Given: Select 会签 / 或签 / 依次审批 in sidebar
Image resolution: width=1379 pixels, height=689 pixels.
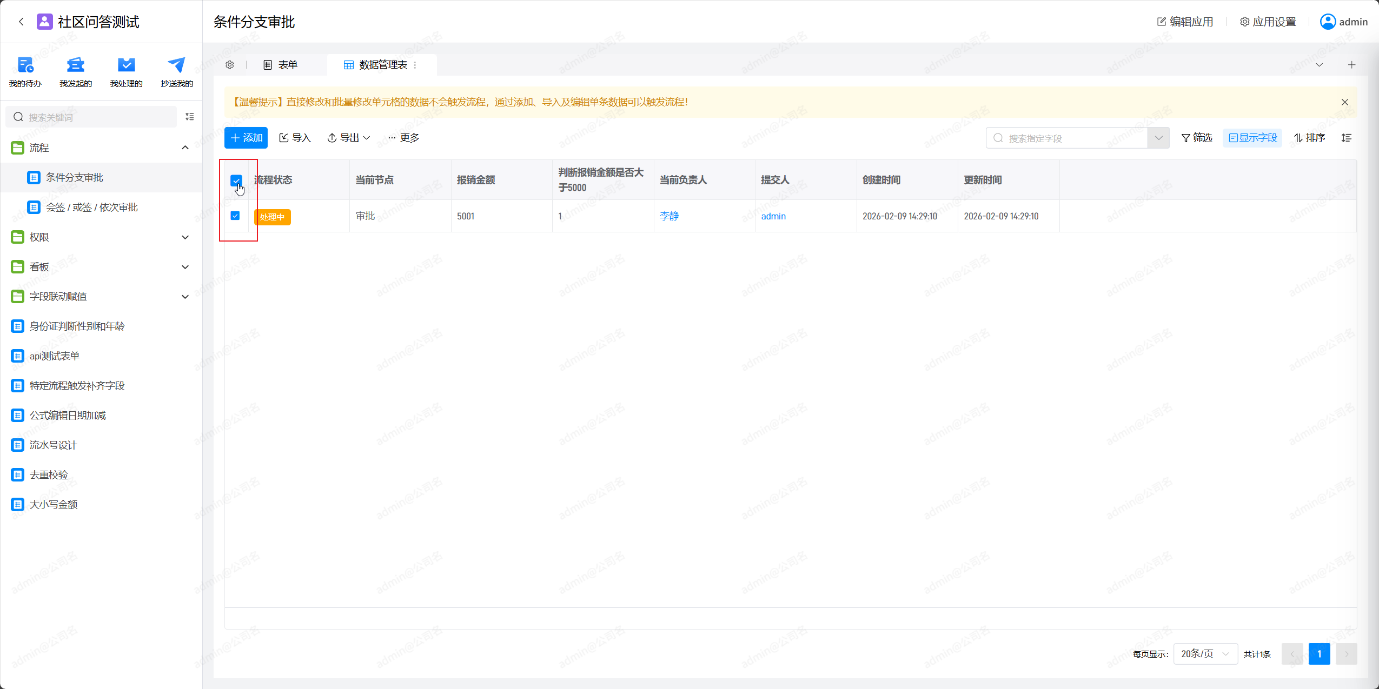Looking at the screenshot, I should [x=91, y=208].
